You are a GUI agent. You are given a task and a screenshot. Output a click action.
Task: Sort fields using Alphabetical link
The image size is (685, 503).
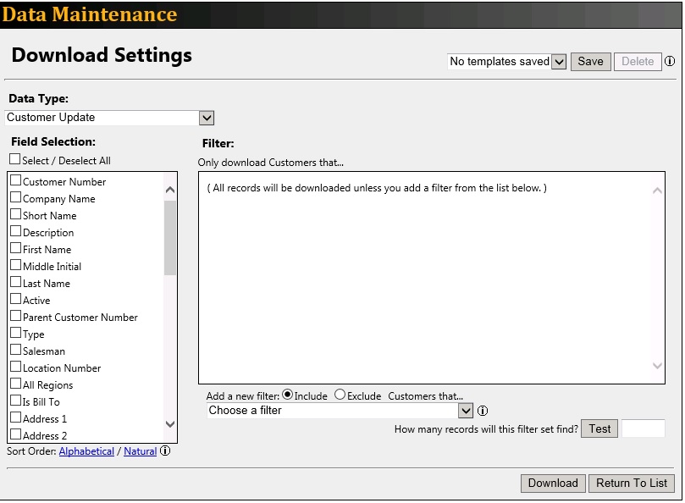[x=86, y=451]
